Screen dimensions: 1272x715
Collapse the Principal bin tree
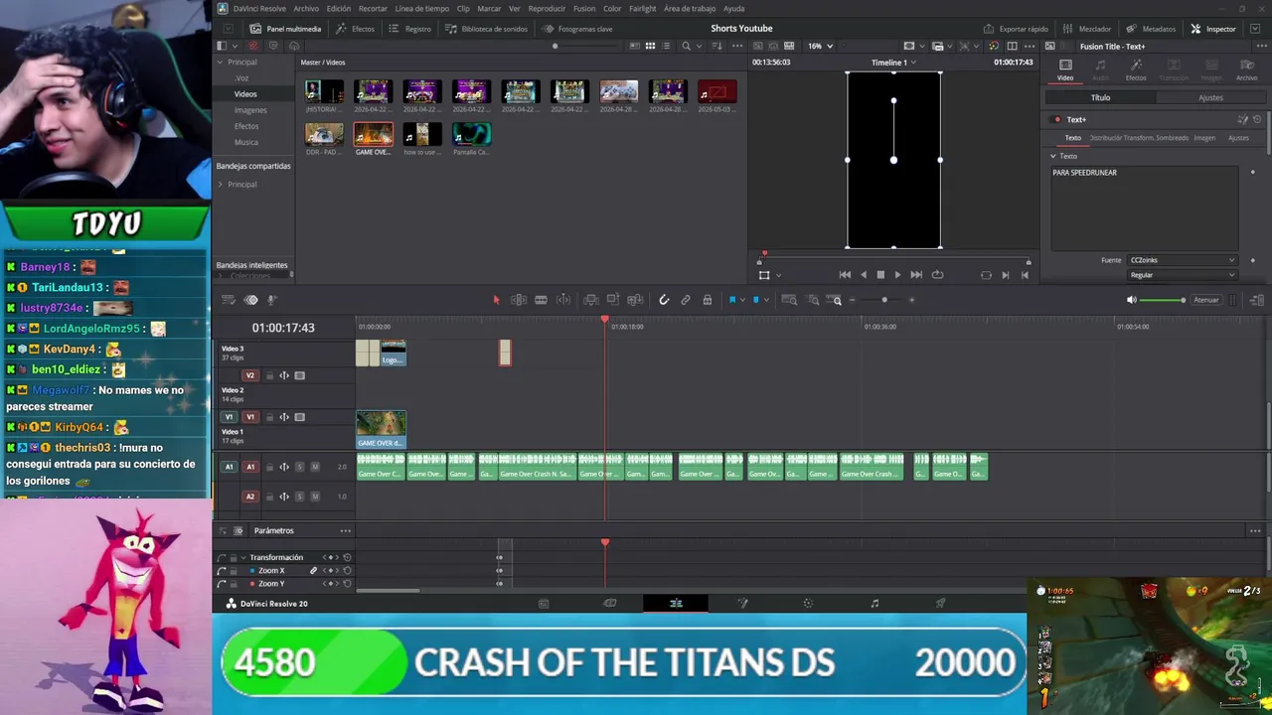pyautogui.click(x=221, y=63)
